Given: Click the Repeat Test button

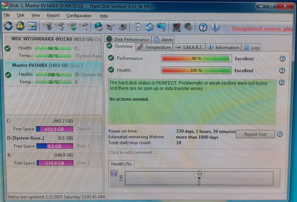Looking at the screenshot, I should point(255,134).
